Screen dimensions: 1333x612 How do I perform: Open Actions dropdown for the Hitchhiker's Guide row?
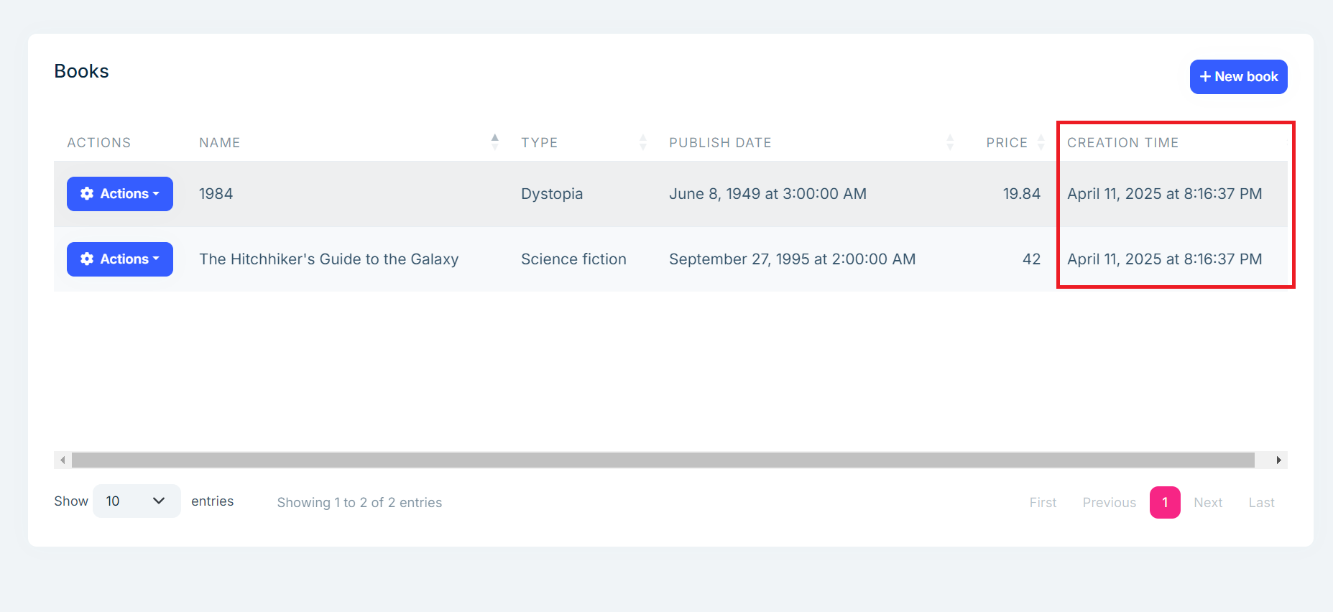point(120,259)
